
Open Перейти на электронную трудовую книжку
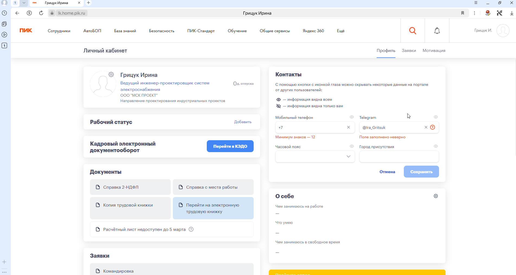click(x=213, y=208)
